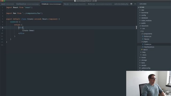
Task: Collapse the PLTMD root folder
Action: click(139, 7)
